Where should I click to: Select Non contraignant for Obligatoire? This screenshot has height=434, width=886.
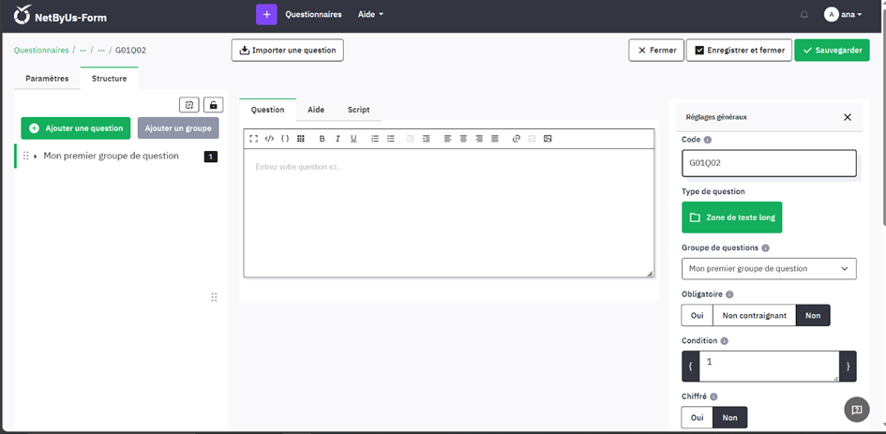754,316
